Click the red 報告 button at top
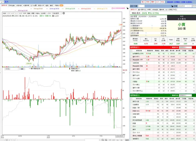 coord(148,2)
